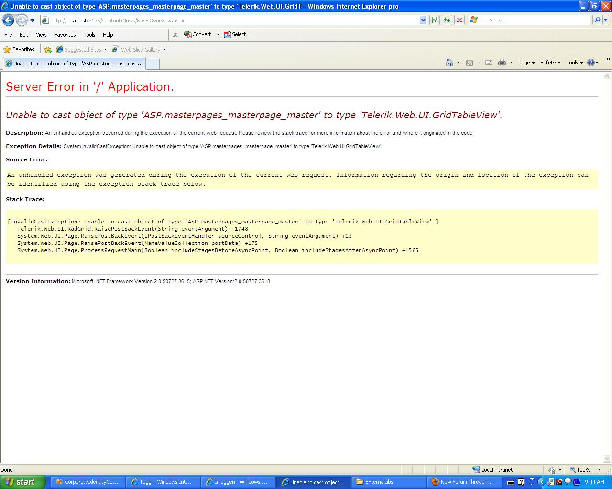Screen dimensions: 612x489
Task: Go back with the Back arrow button
Action: point(8,20)
